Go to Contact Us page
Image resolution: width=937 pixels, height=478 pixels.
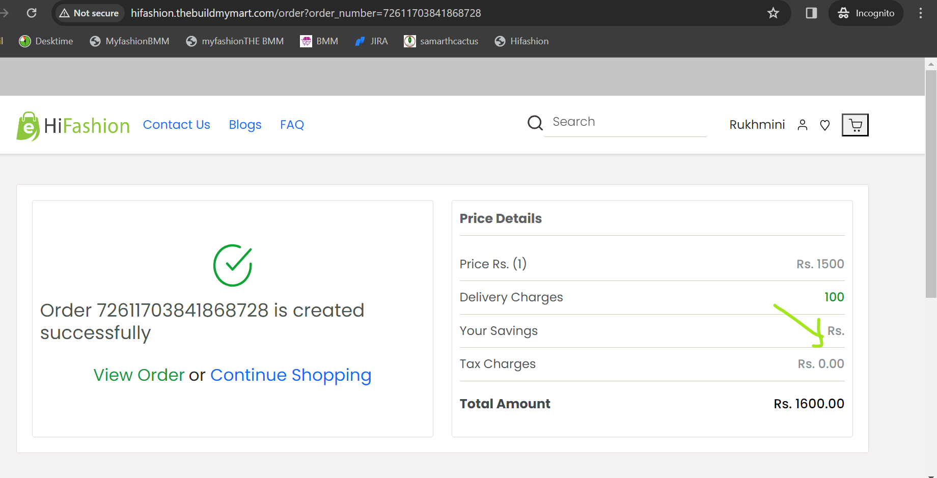176,125
